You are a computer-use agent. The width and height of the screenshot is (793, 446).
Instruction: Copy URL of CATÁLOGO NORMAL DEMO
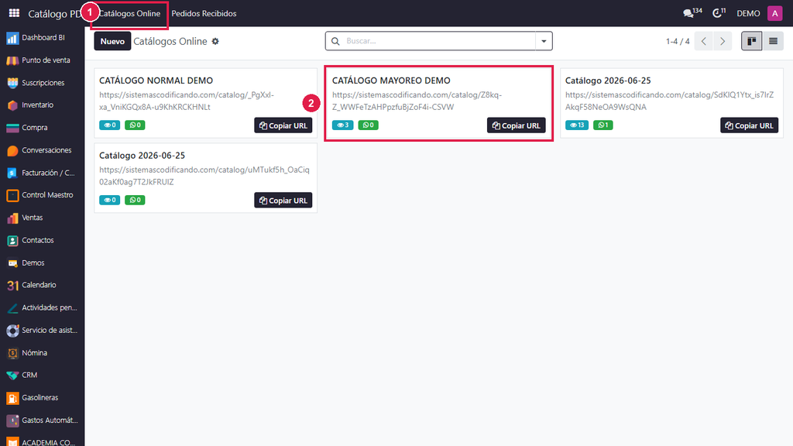(283, 125)
